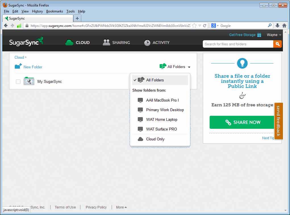290x215 pixels.
Task: Check the My SugarSync folder checkbox
Action: coord(18,81)
